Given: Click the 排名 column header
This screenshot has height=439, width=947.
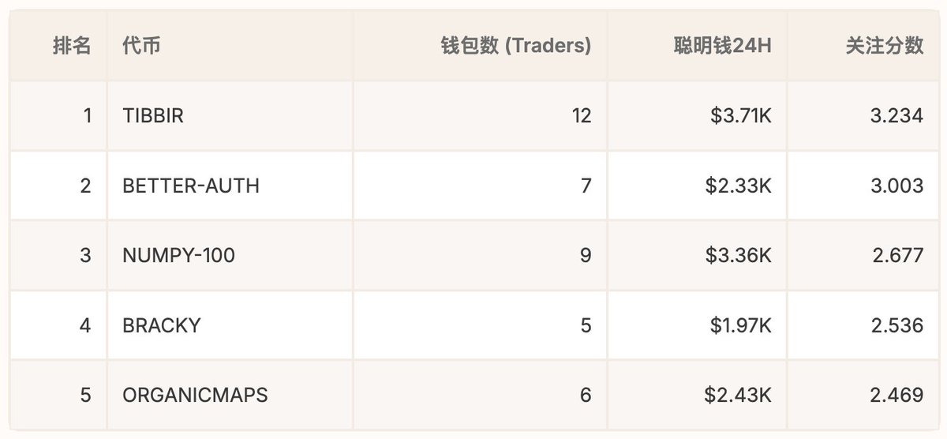Looking at the screenshot, I should click(x=72, y=47).
